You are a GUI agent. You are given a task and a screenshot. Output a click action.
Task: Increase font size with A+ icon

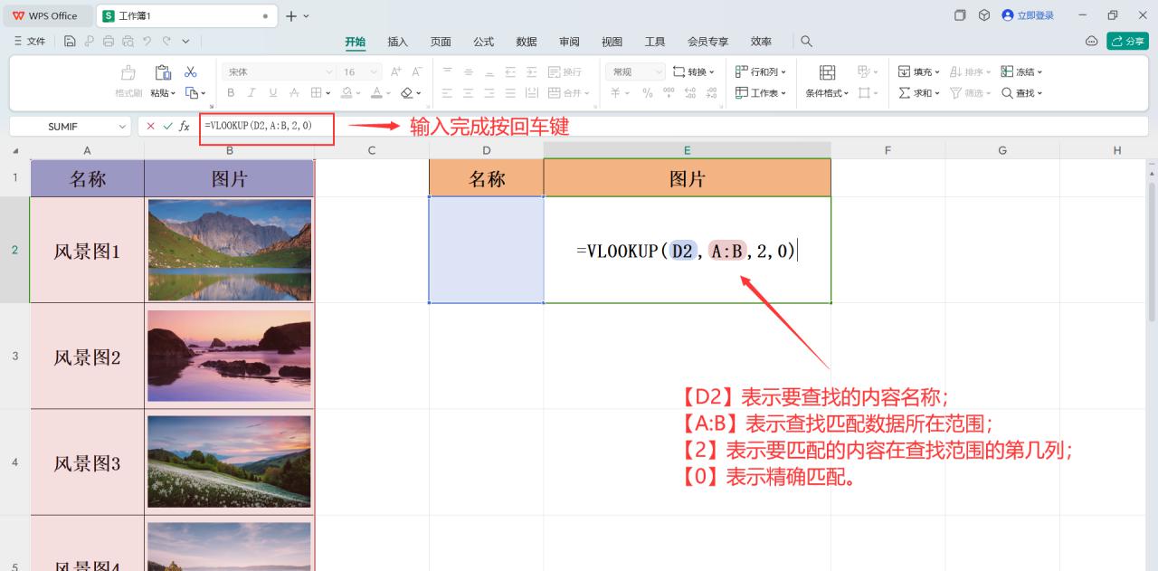pos(395,72)
